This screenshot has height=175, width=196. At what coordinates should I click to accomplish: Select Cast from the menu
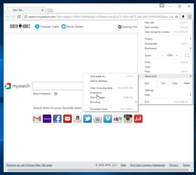pos(165,67)
